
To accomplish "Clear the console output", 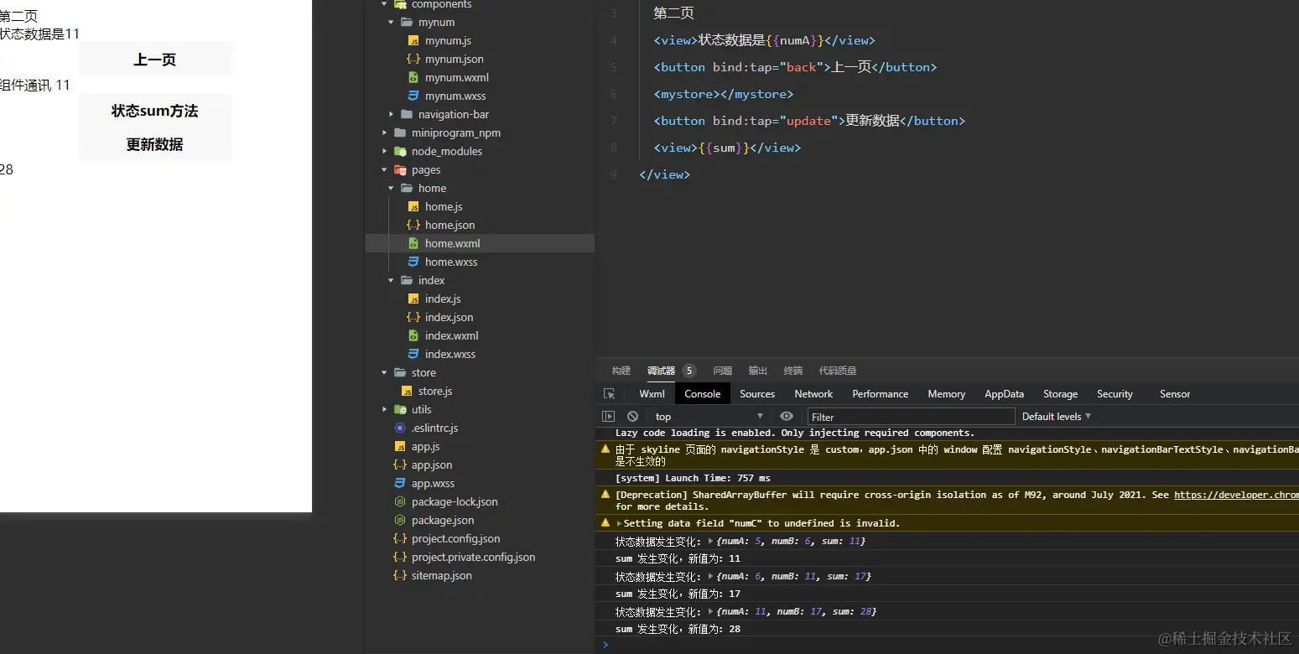I will click(632, 416).
